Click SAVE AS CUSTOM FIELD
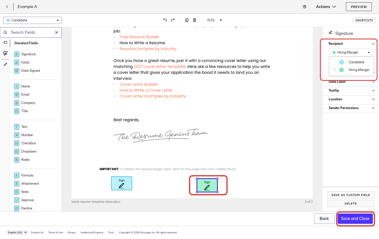Viewport: 379px width, 239px height. coord(351,195)
